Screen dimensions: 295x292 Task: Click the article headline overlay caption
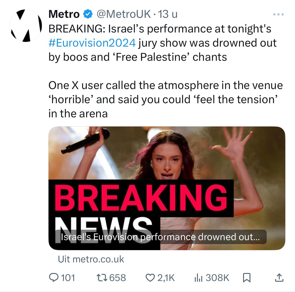[x=160, y=237]
